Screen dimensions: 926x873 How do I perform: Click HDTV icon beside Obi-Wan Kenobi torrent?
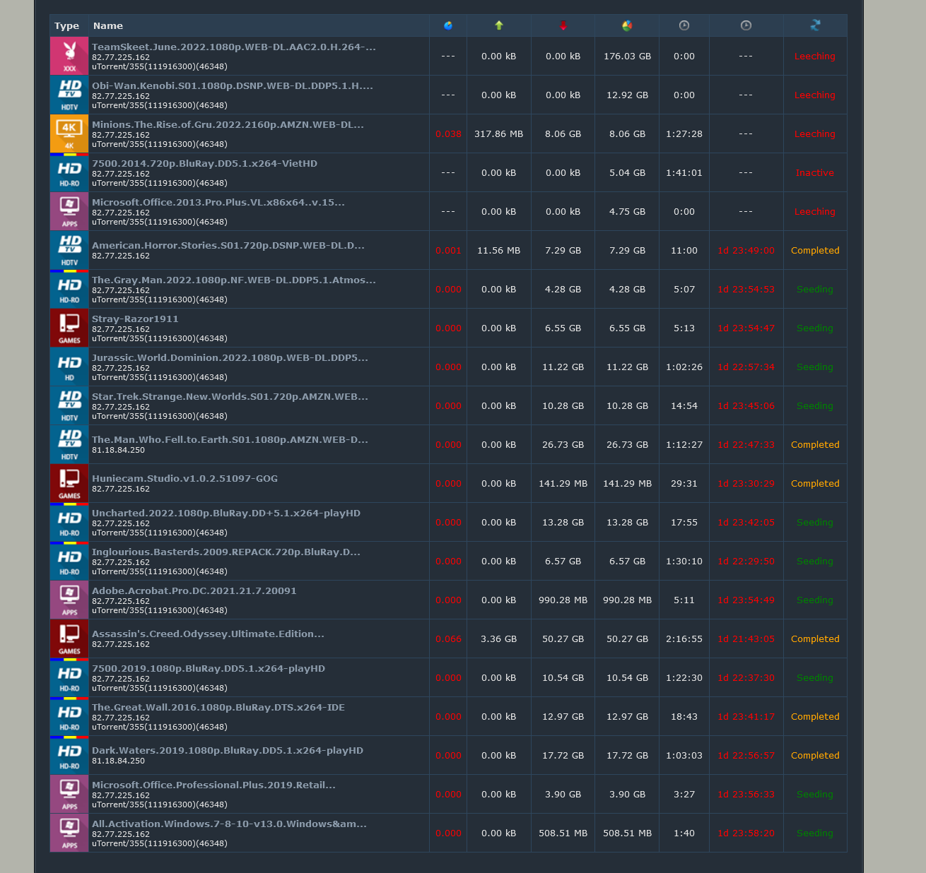(69, 95)
